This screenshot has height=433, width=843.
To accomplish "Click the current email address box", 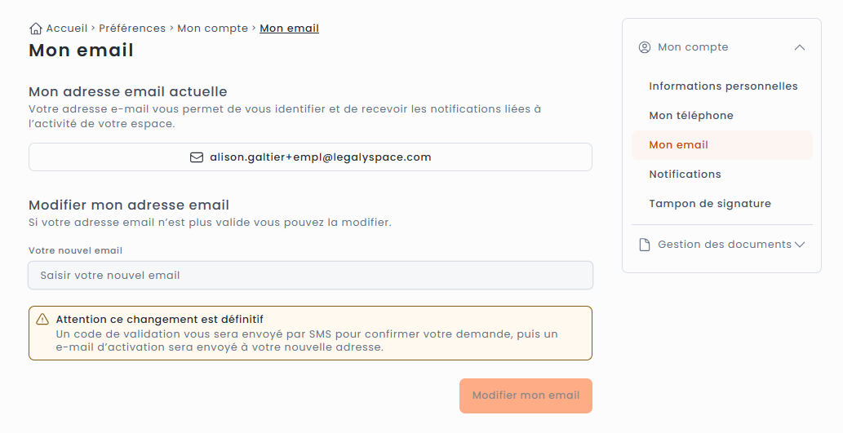I will click(x=310, y=157).
